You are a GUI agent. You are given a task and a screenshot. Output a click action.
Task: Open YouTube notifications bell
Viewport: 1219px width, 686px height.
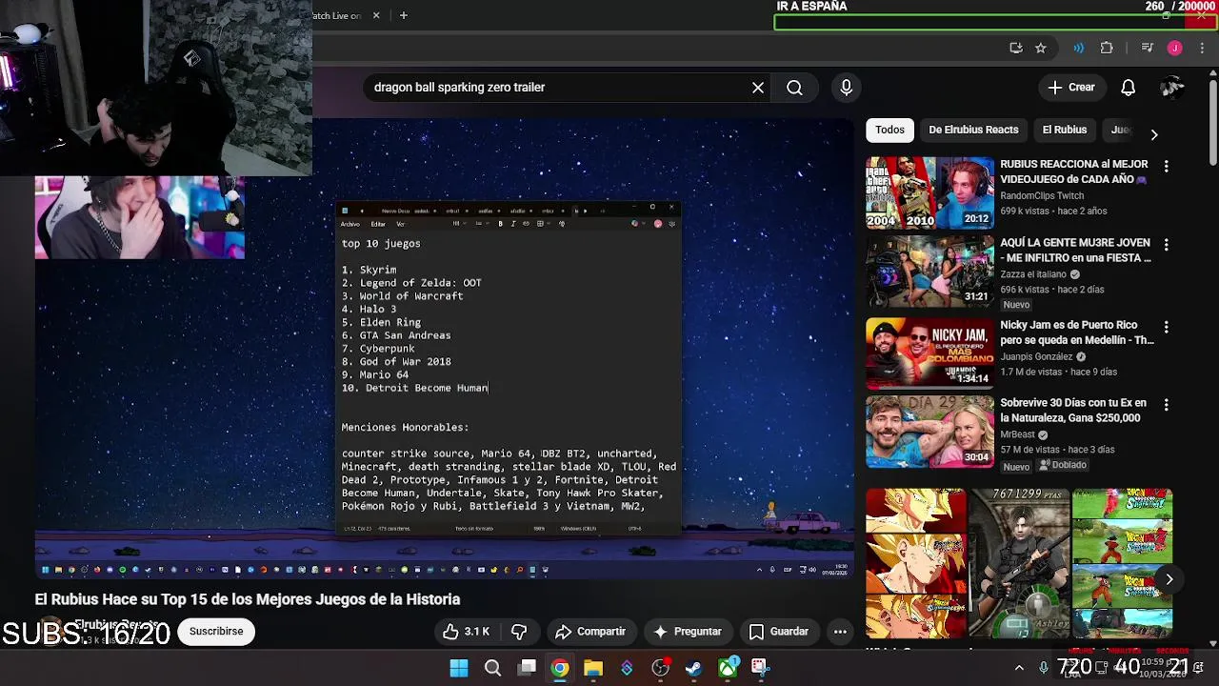(1128, 88)
